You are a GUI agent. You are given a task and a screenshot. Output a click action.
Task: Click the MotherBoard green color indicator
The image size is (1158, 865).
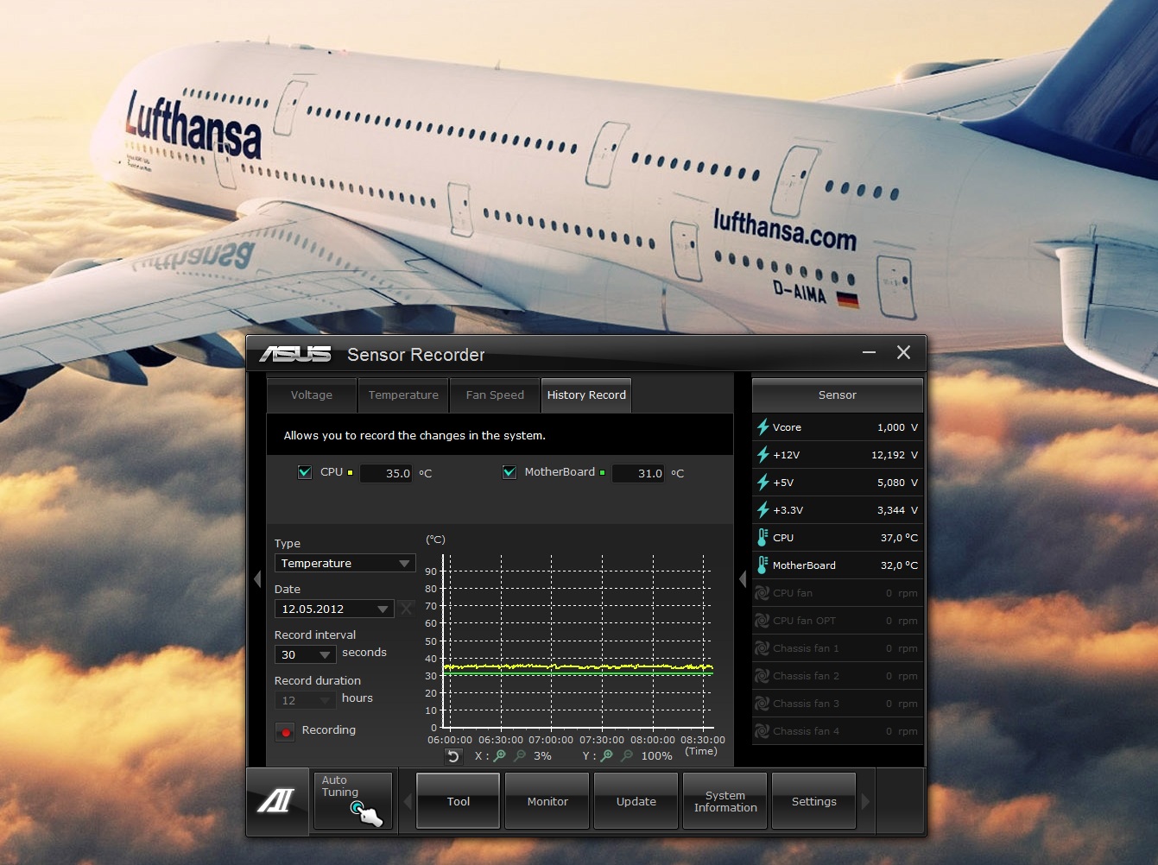point(602,472)
